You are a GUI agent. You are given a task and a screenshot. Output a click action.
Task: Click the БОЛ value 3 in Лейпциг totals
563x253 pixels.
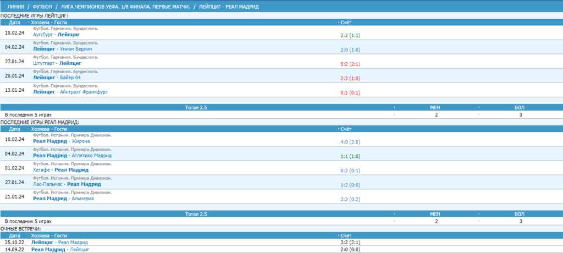520,114
